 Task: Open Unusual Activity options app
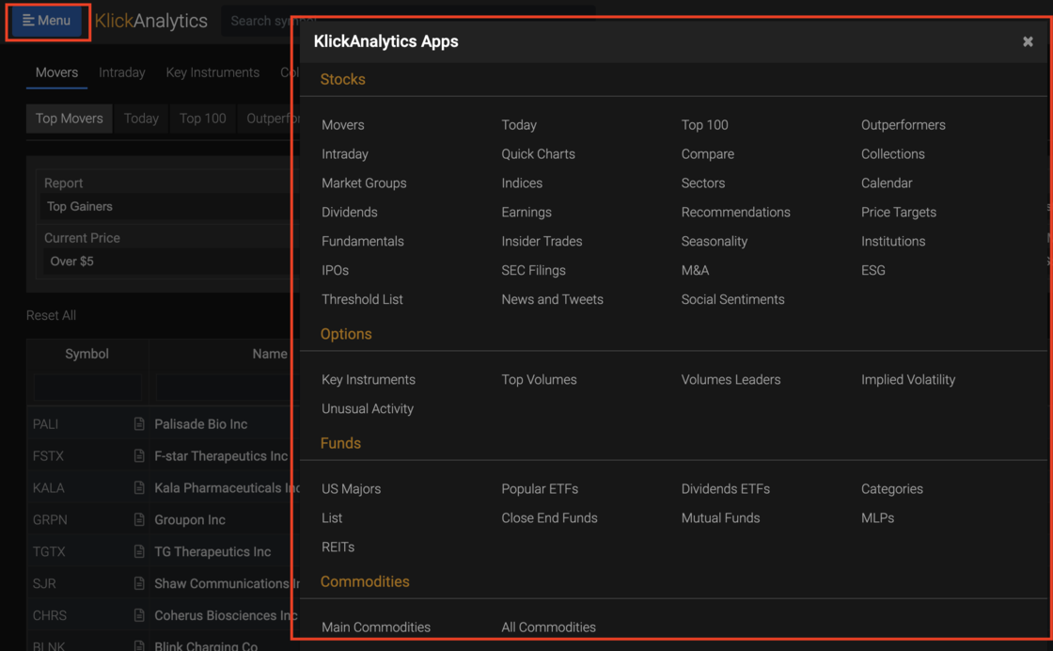click(x=368, y=408)
